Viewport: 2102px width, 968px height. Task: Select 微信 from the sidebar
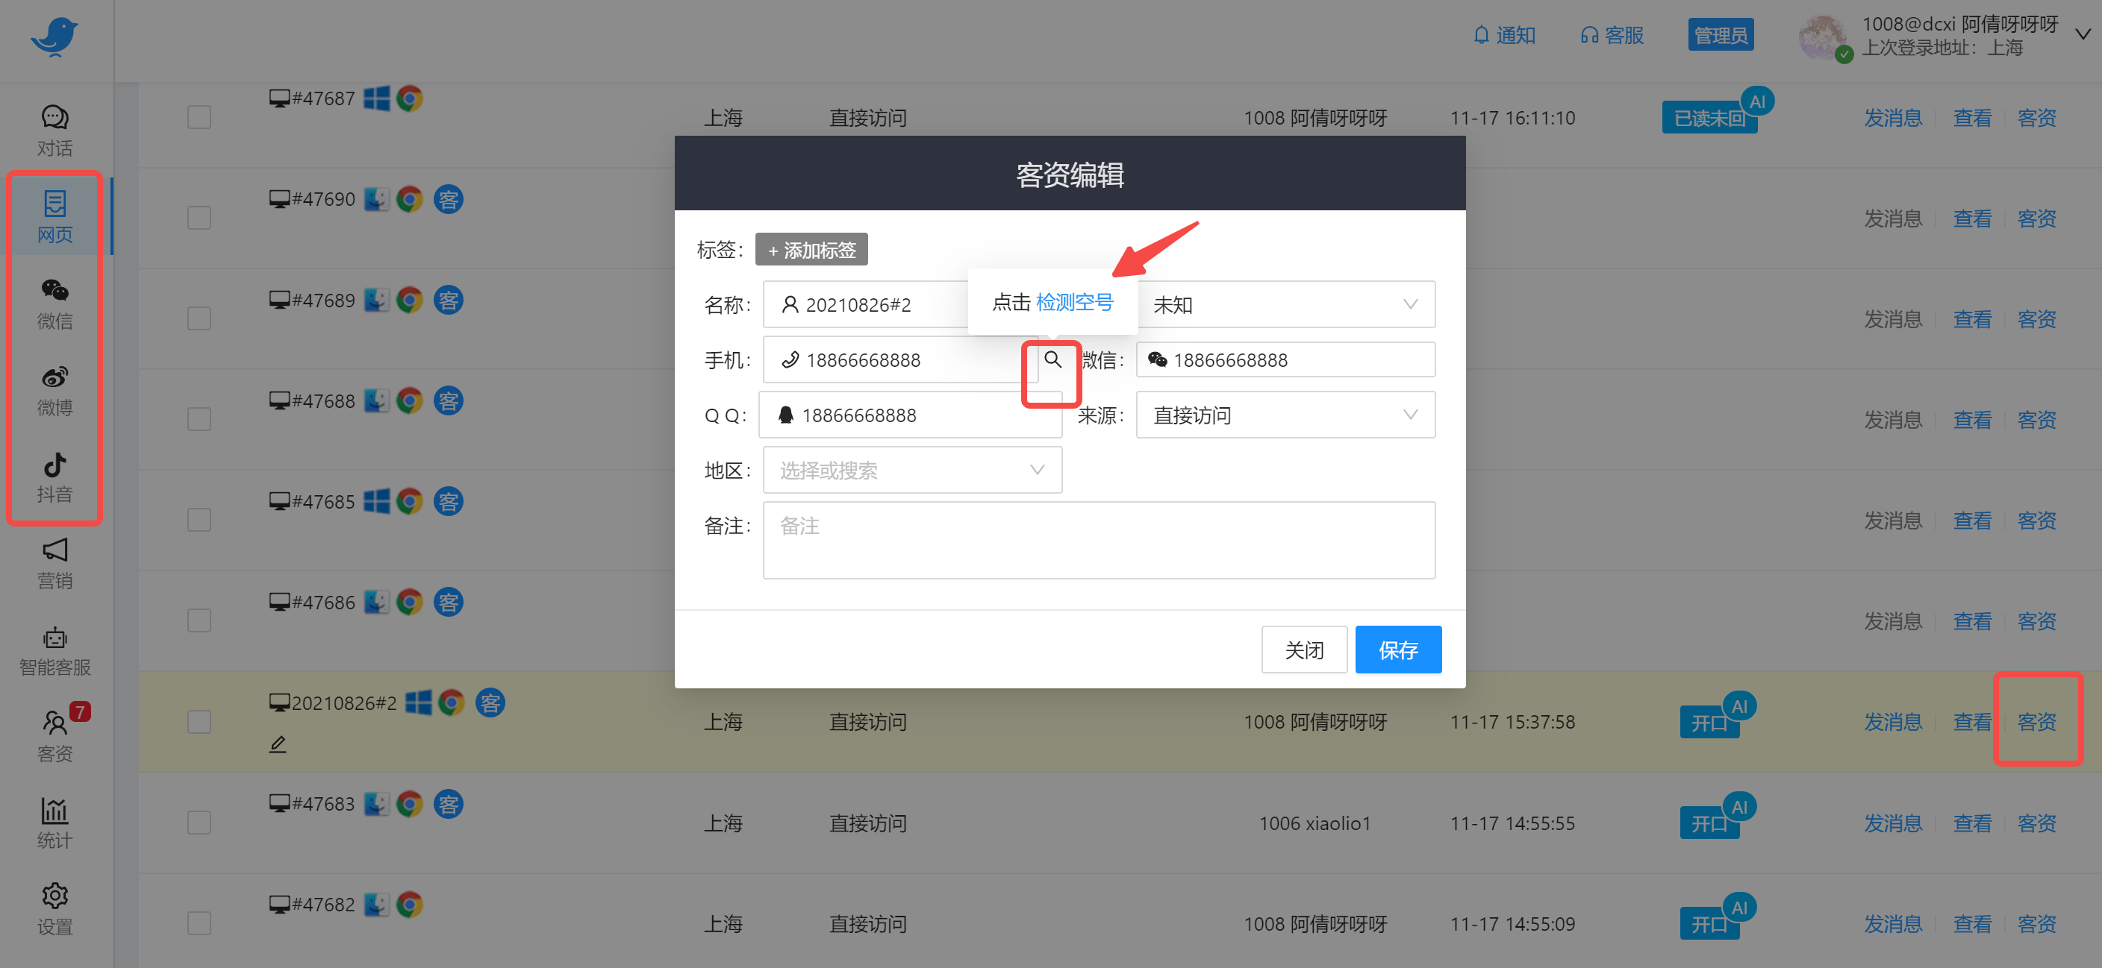(54, 304)
